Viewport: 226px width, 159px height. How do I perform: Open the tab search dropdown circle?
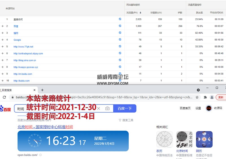[x=198, y=90]
